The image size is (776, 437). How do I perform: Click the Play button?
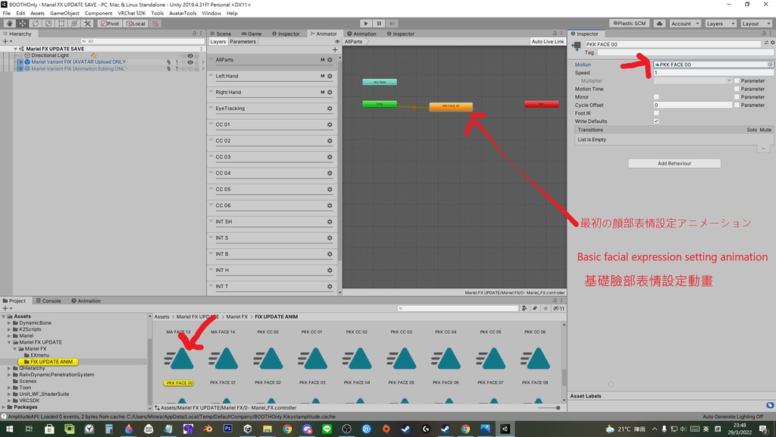pyautogui.click(x=366, y=24)
